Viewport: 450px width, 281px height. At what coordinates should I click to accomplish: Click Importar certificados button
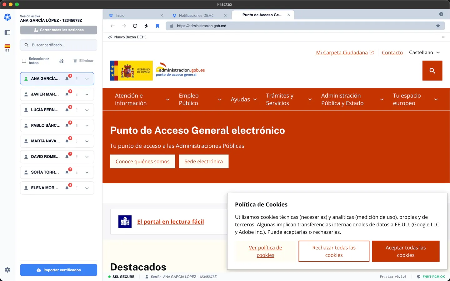(x=59, y=270)
